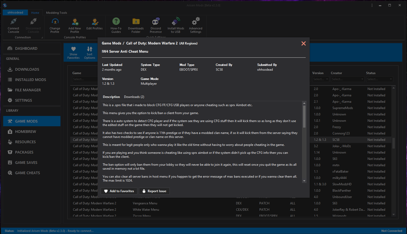
Task: Close the mod details dialog with the X
Action: [x=304, y=43]
